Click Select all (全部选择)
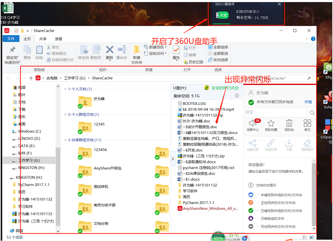Image resolution: width=333 pixels, height=241 pixels. [218, 47]
